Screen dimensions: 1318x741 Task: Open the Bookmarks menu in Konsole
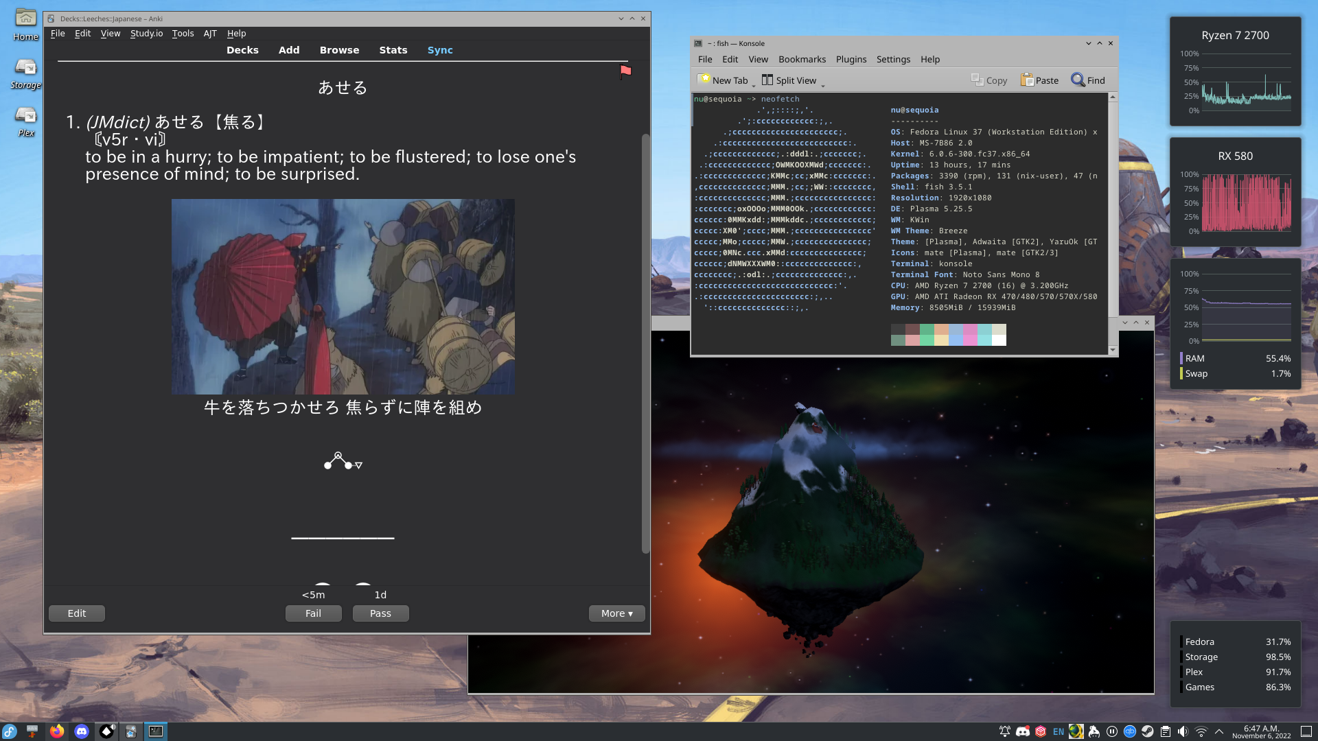[802, 60]
